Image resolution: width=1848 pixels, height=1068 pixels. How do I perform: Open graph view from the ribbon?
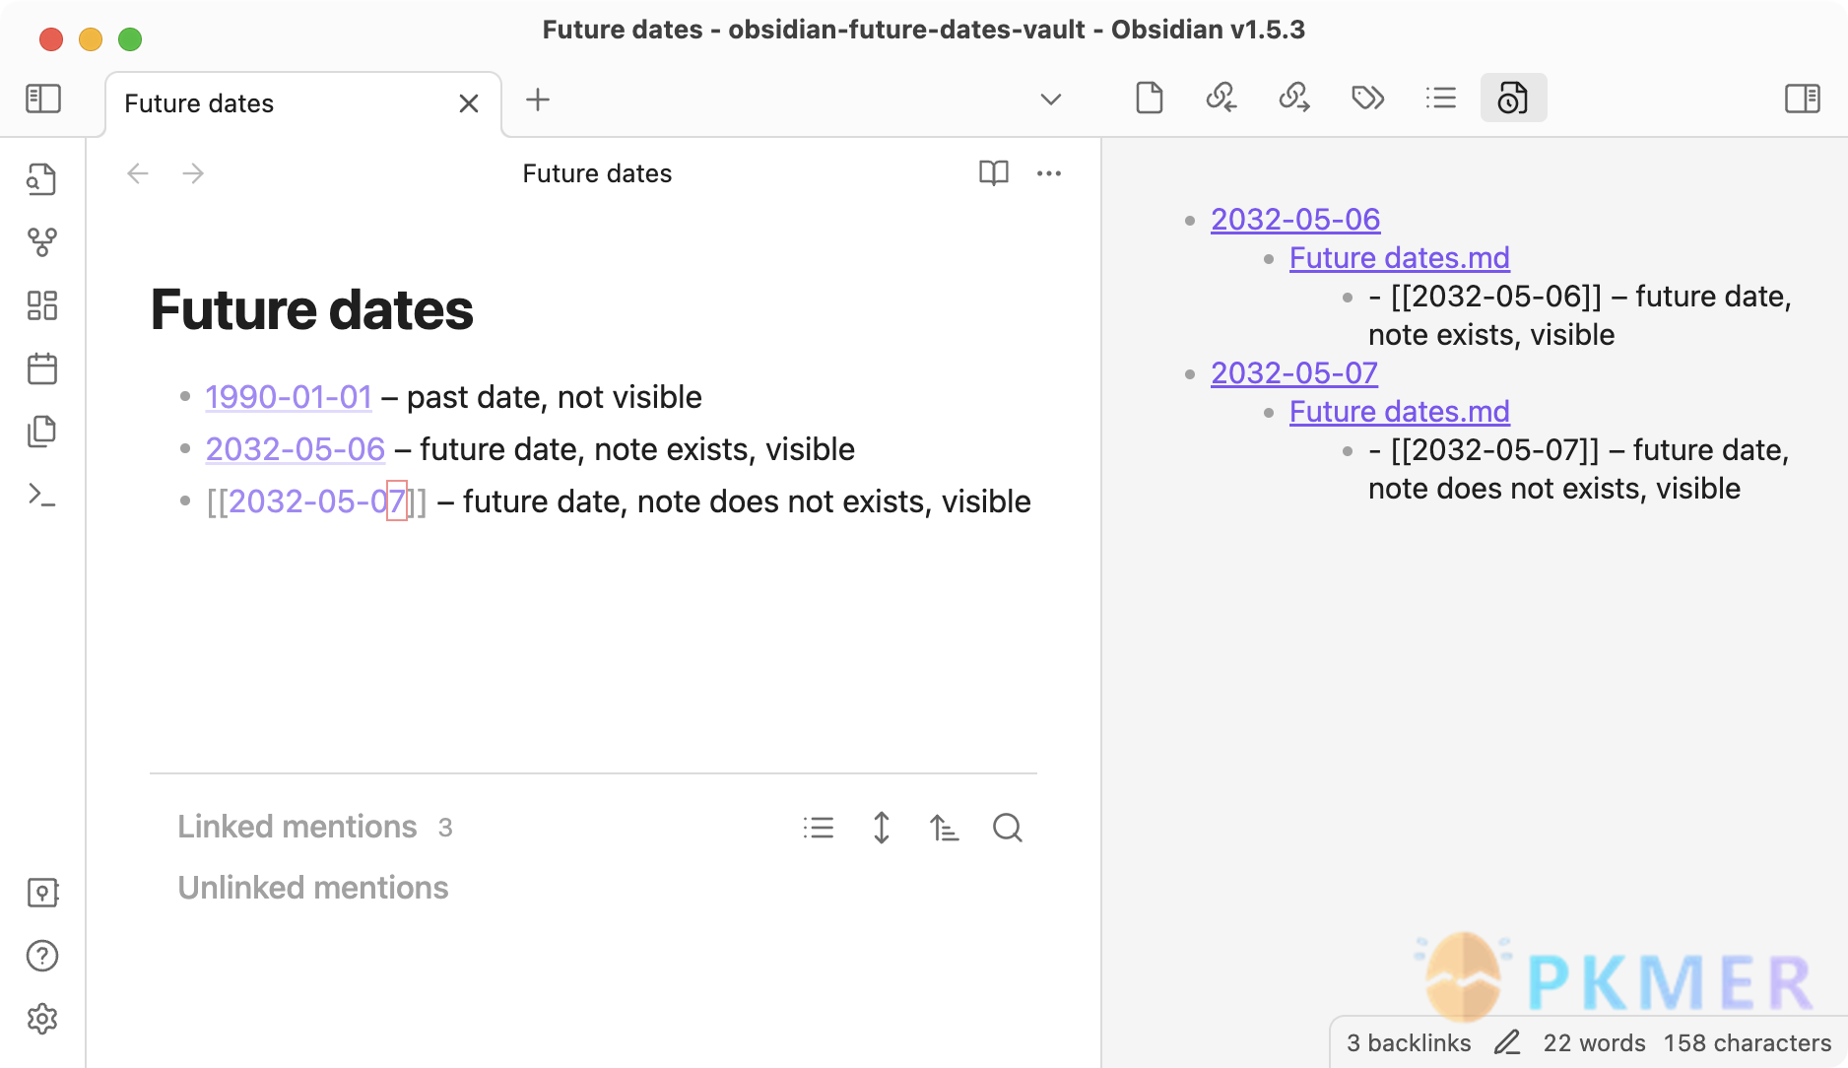pyautogui.click(x=42, y=242)
